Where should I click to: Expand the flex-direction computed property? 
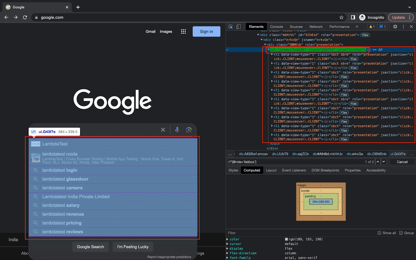point(227,253)
